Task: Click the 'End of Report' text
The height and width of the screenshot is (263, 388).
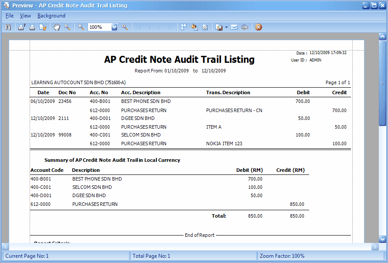Action: tap(200, 235)
